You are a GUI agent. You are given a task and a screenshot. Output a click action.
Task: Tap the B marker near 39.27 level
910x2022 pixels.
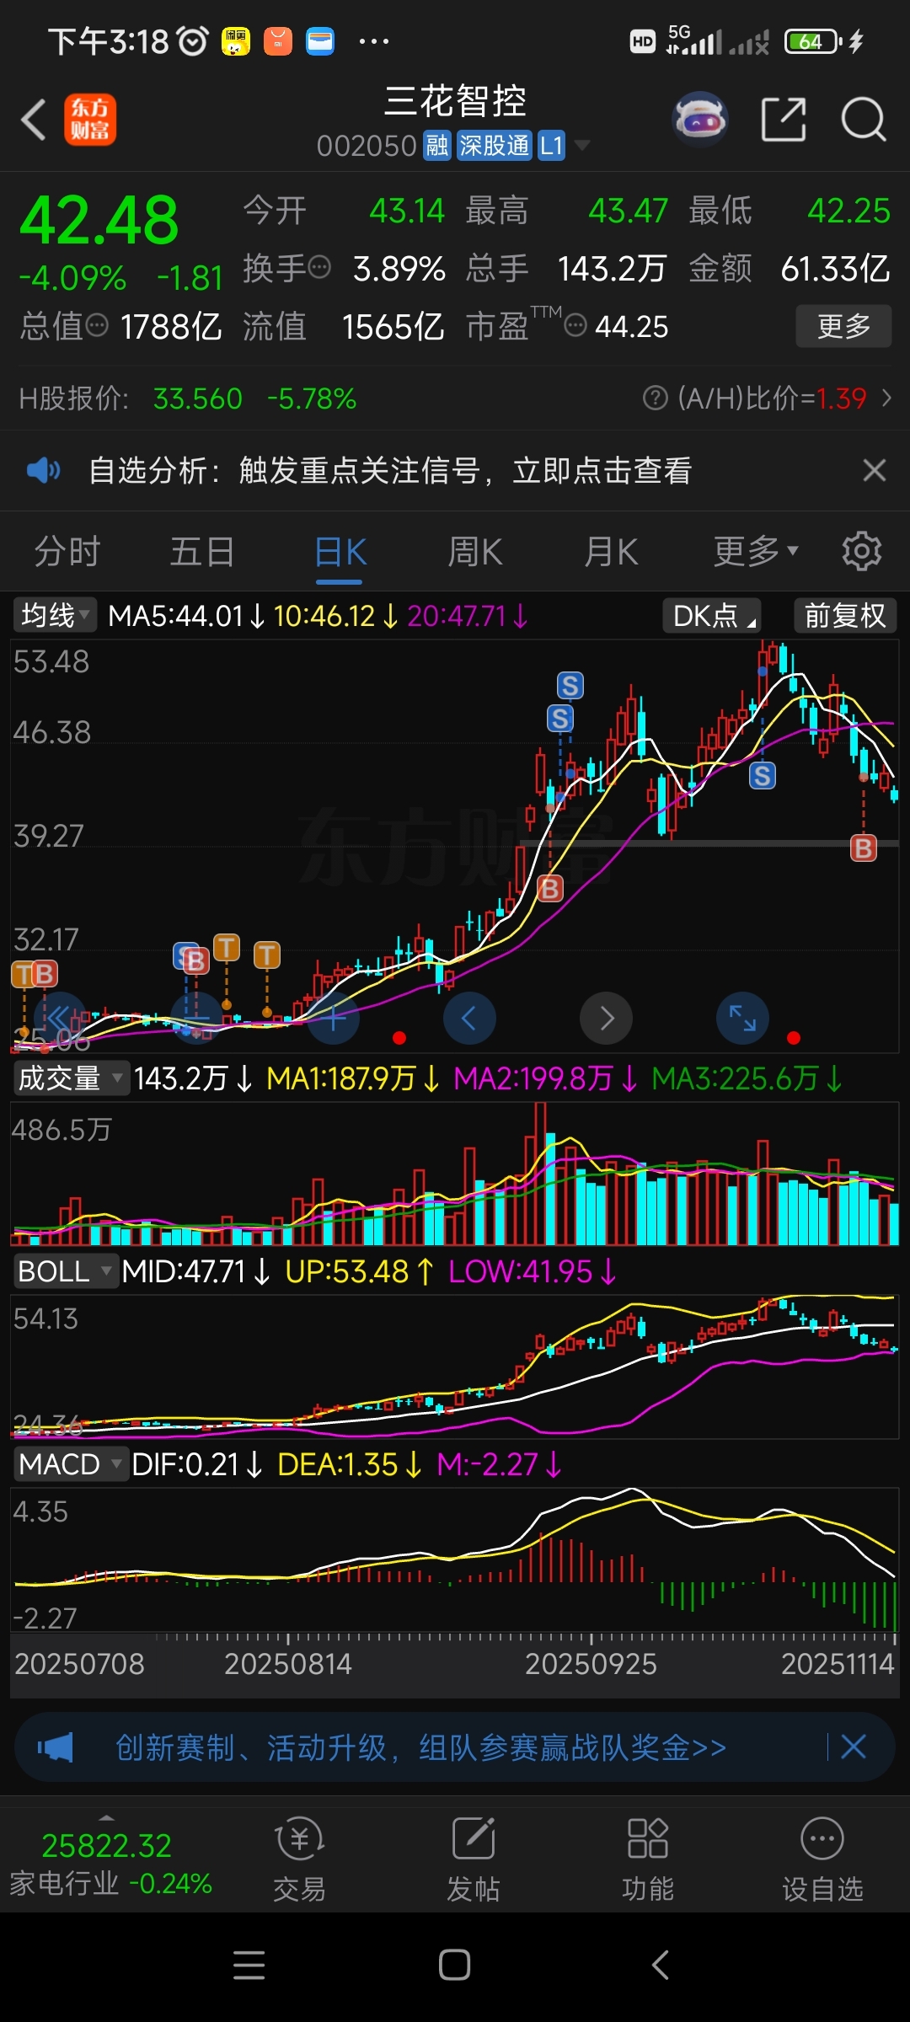pos(550,888)
